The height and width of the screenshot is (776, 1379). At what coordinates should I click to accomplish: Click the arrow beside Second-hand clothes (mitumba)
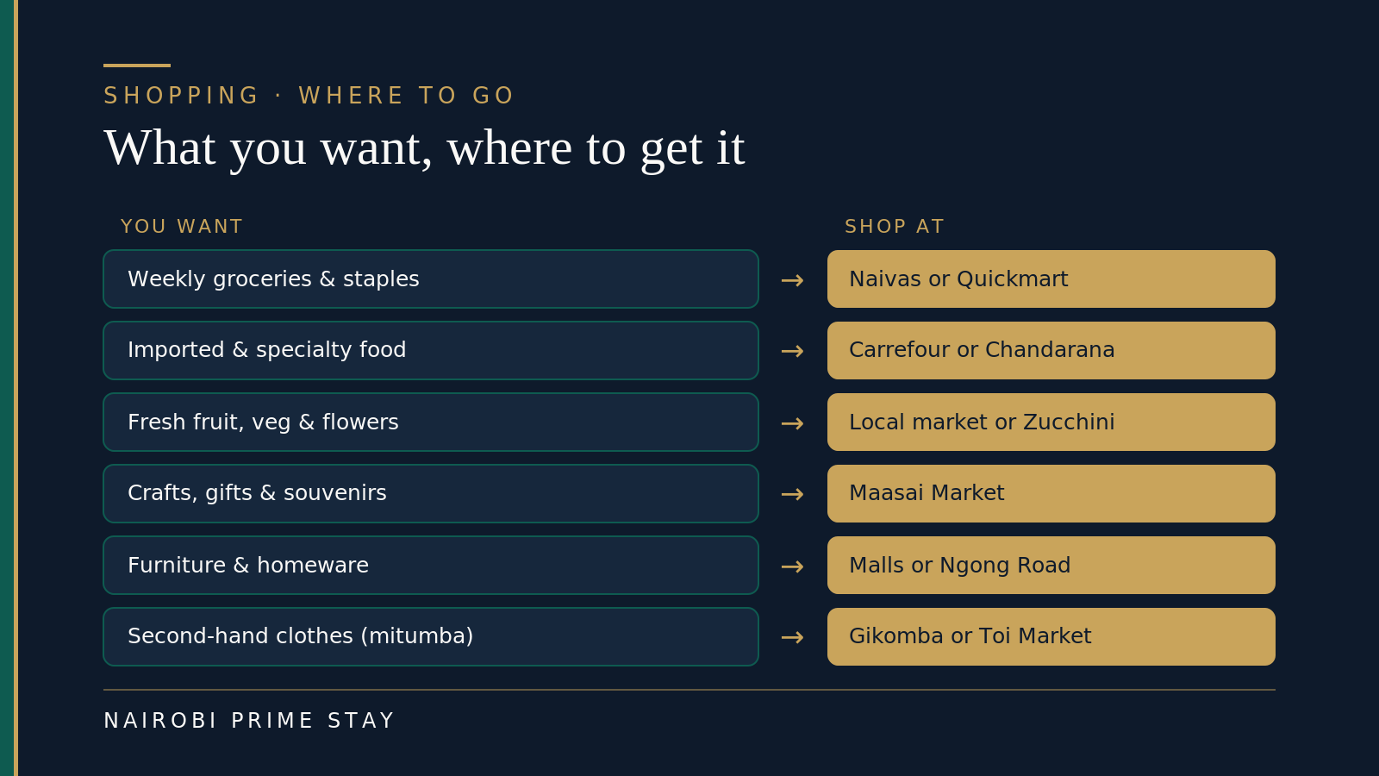[x=792, y=637]
